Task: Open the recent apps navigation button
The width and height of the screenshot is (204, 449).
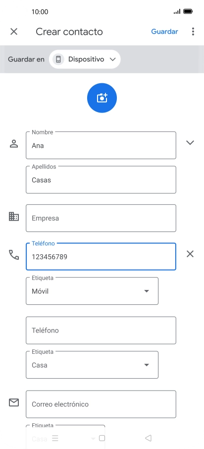Action: (55, 438)
